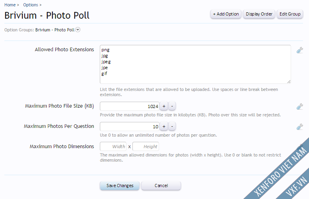Cancel the option changes
309x199 pixels.
pyautogui.click(x=161, y=185)
